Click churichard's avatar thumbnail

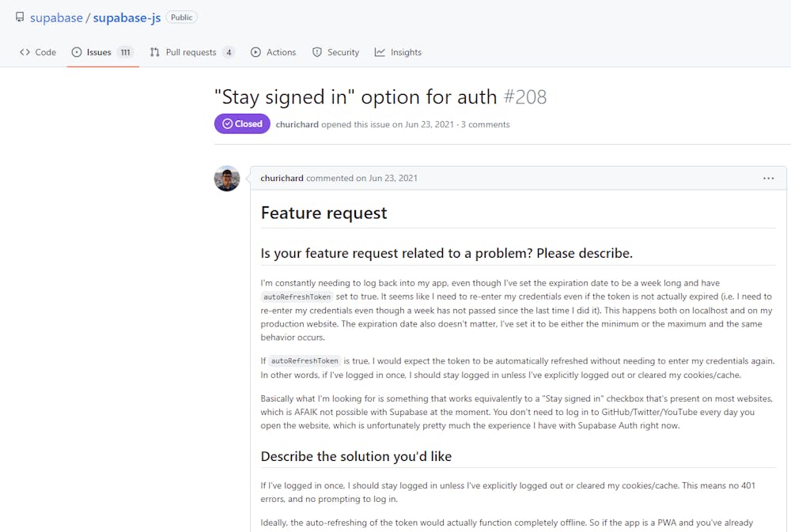227,179
